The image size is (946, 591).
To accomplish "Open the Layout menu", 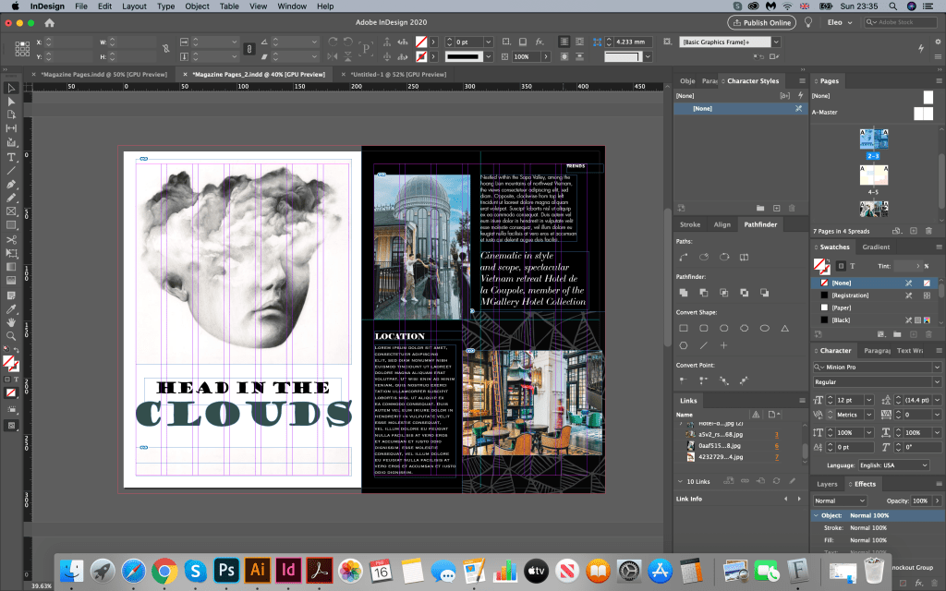I will coord(134,6).
